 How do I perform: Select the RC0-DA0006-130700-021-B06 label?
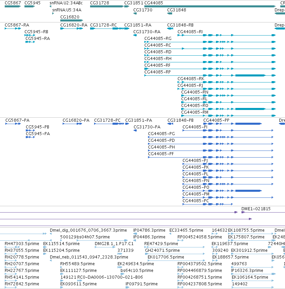[x=110, y=277]
